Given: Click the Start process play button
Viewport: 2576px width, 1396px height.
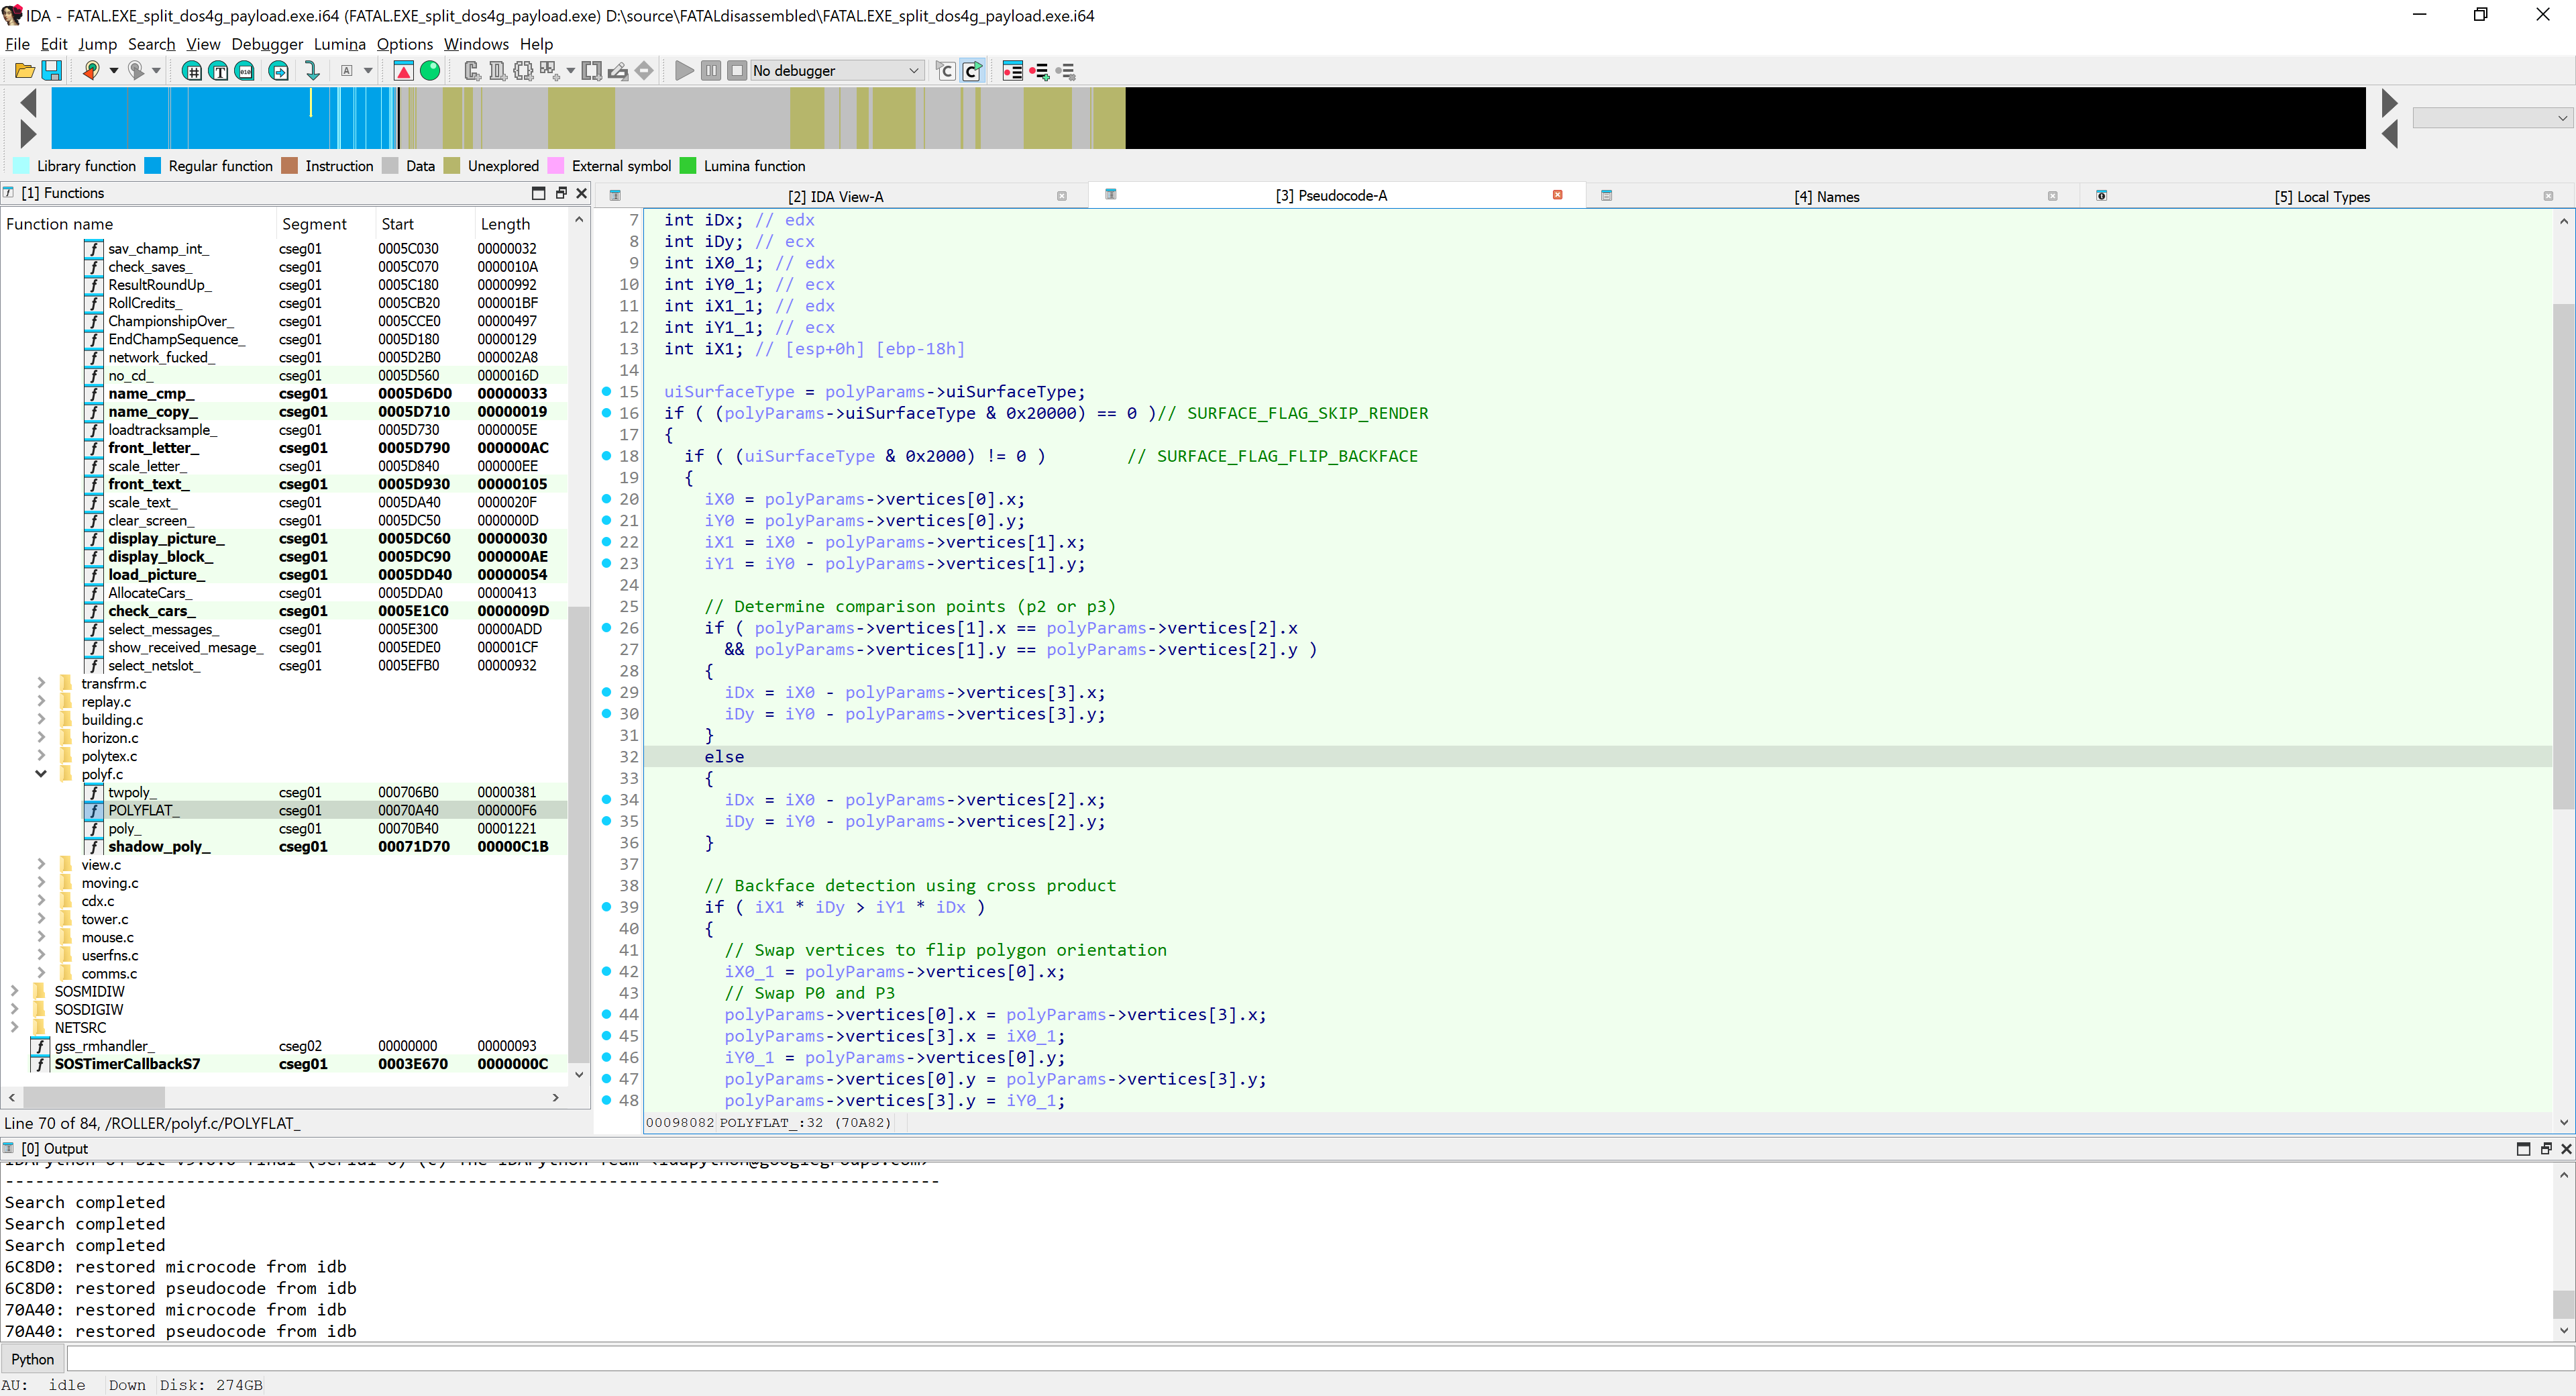Looking at the screenshot, I should tap(684, 70).
